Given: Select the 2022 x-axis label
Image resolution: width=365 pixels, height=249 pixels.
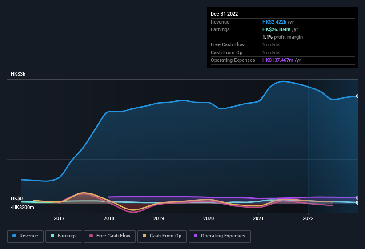Looking at the screenshot, I should click(x=308, y=218).
